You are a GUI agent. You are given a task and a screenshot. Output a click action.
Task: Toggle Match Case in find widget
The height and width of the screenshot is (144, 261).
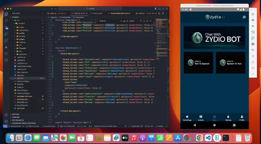click(x=121, y=21)
